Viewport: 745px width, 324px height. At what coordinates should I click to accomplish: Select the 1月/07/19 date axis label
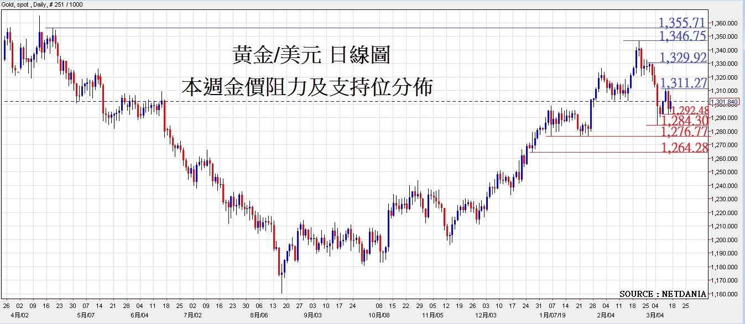553,315
